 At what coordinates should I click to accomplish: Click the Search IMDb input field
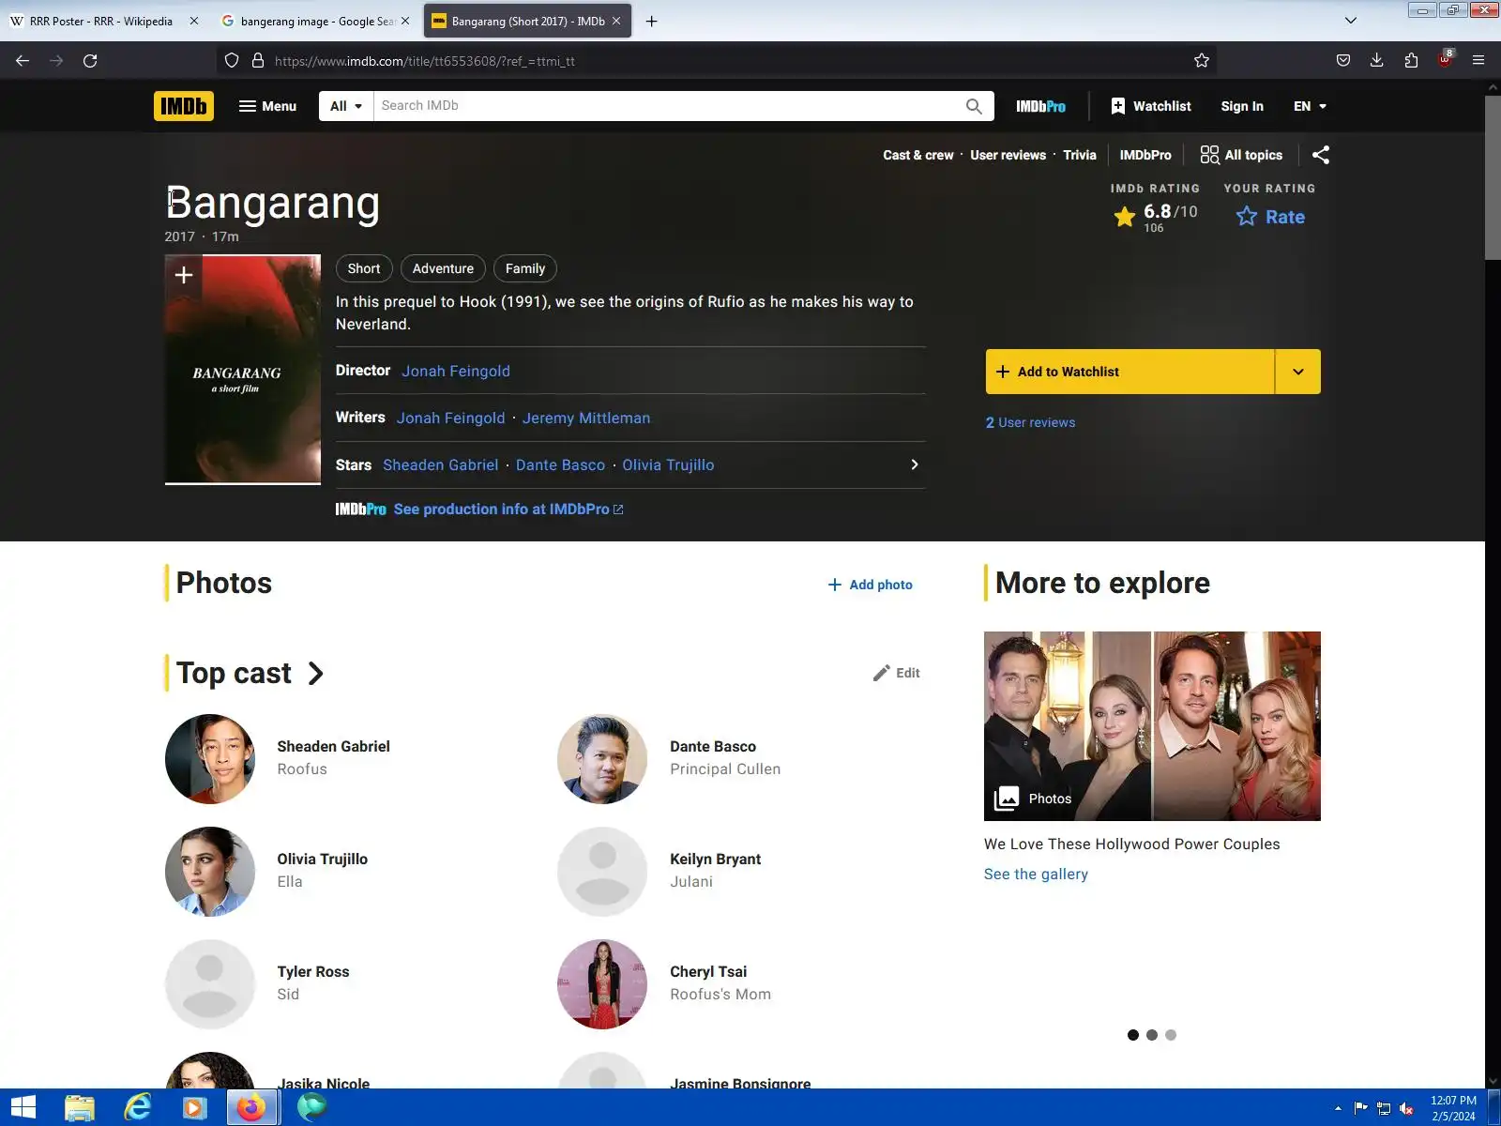666,106
